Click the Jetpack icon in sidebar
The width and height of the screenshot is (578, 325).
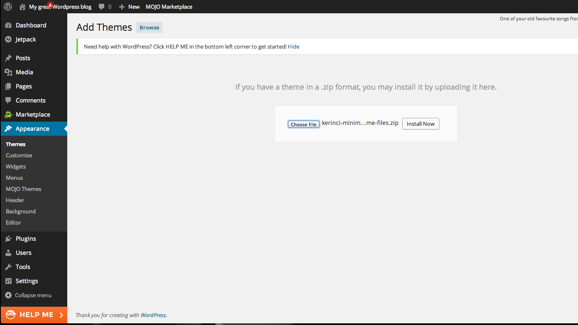point(8,39)
